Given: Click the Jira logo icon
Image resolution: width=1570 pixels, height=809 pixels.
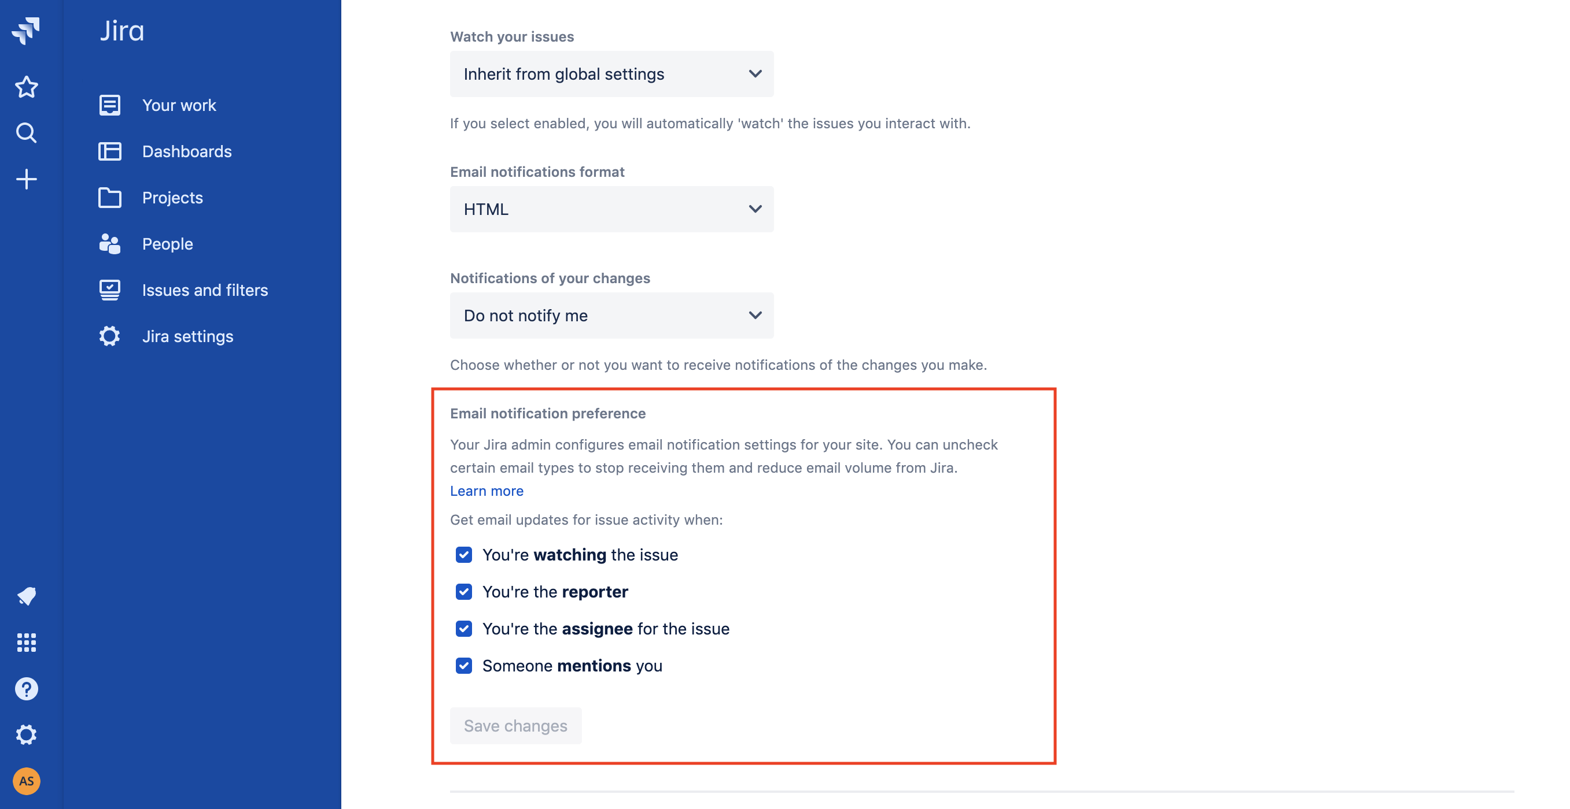Looking at the screenshot, I should [x=25, y=31].
